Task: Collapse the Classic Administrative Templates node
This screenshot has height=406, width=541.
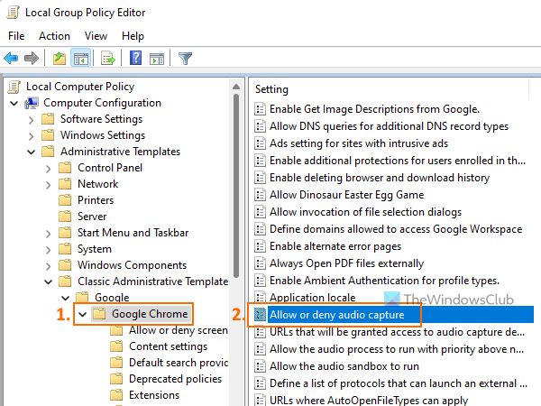Action: click(49, 281)
